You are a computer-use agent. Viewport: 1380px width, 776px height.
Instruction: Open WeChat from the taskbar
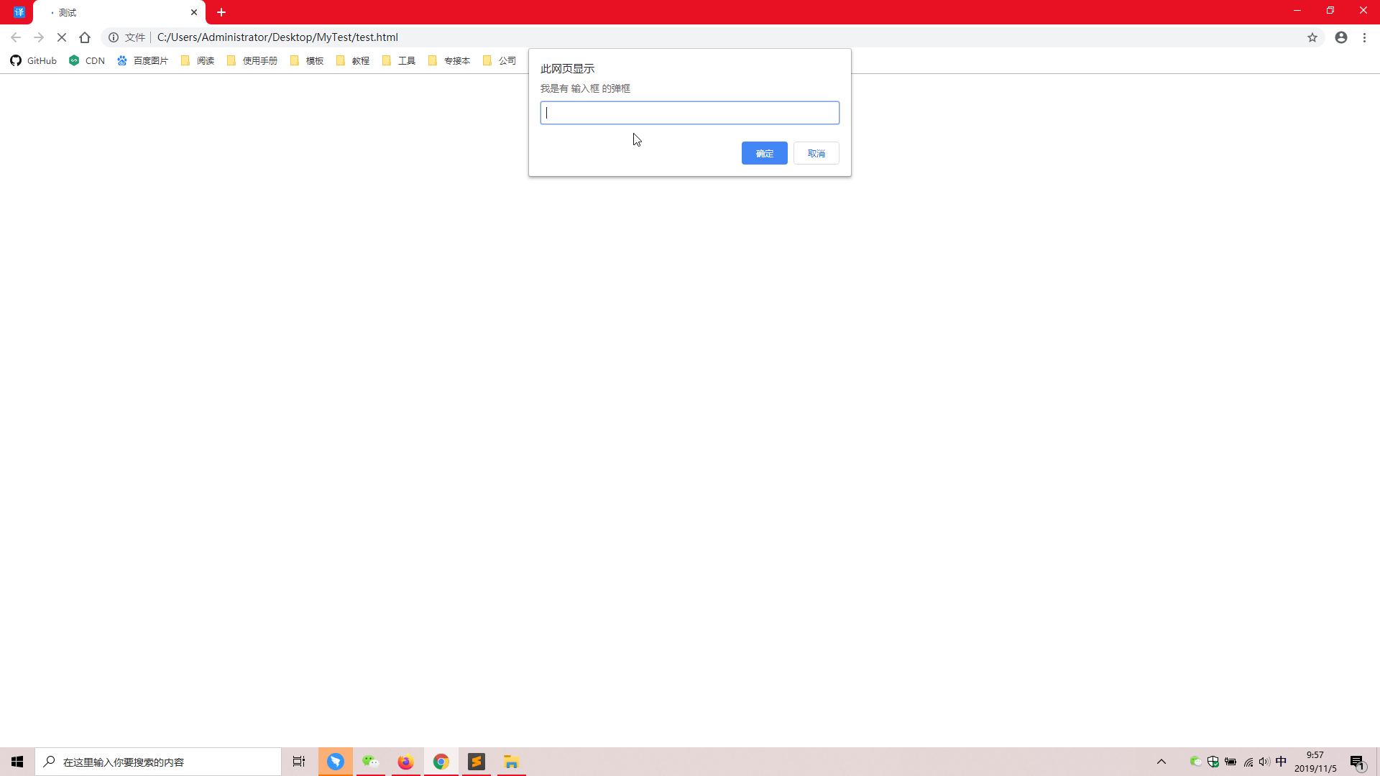[371, 762]
